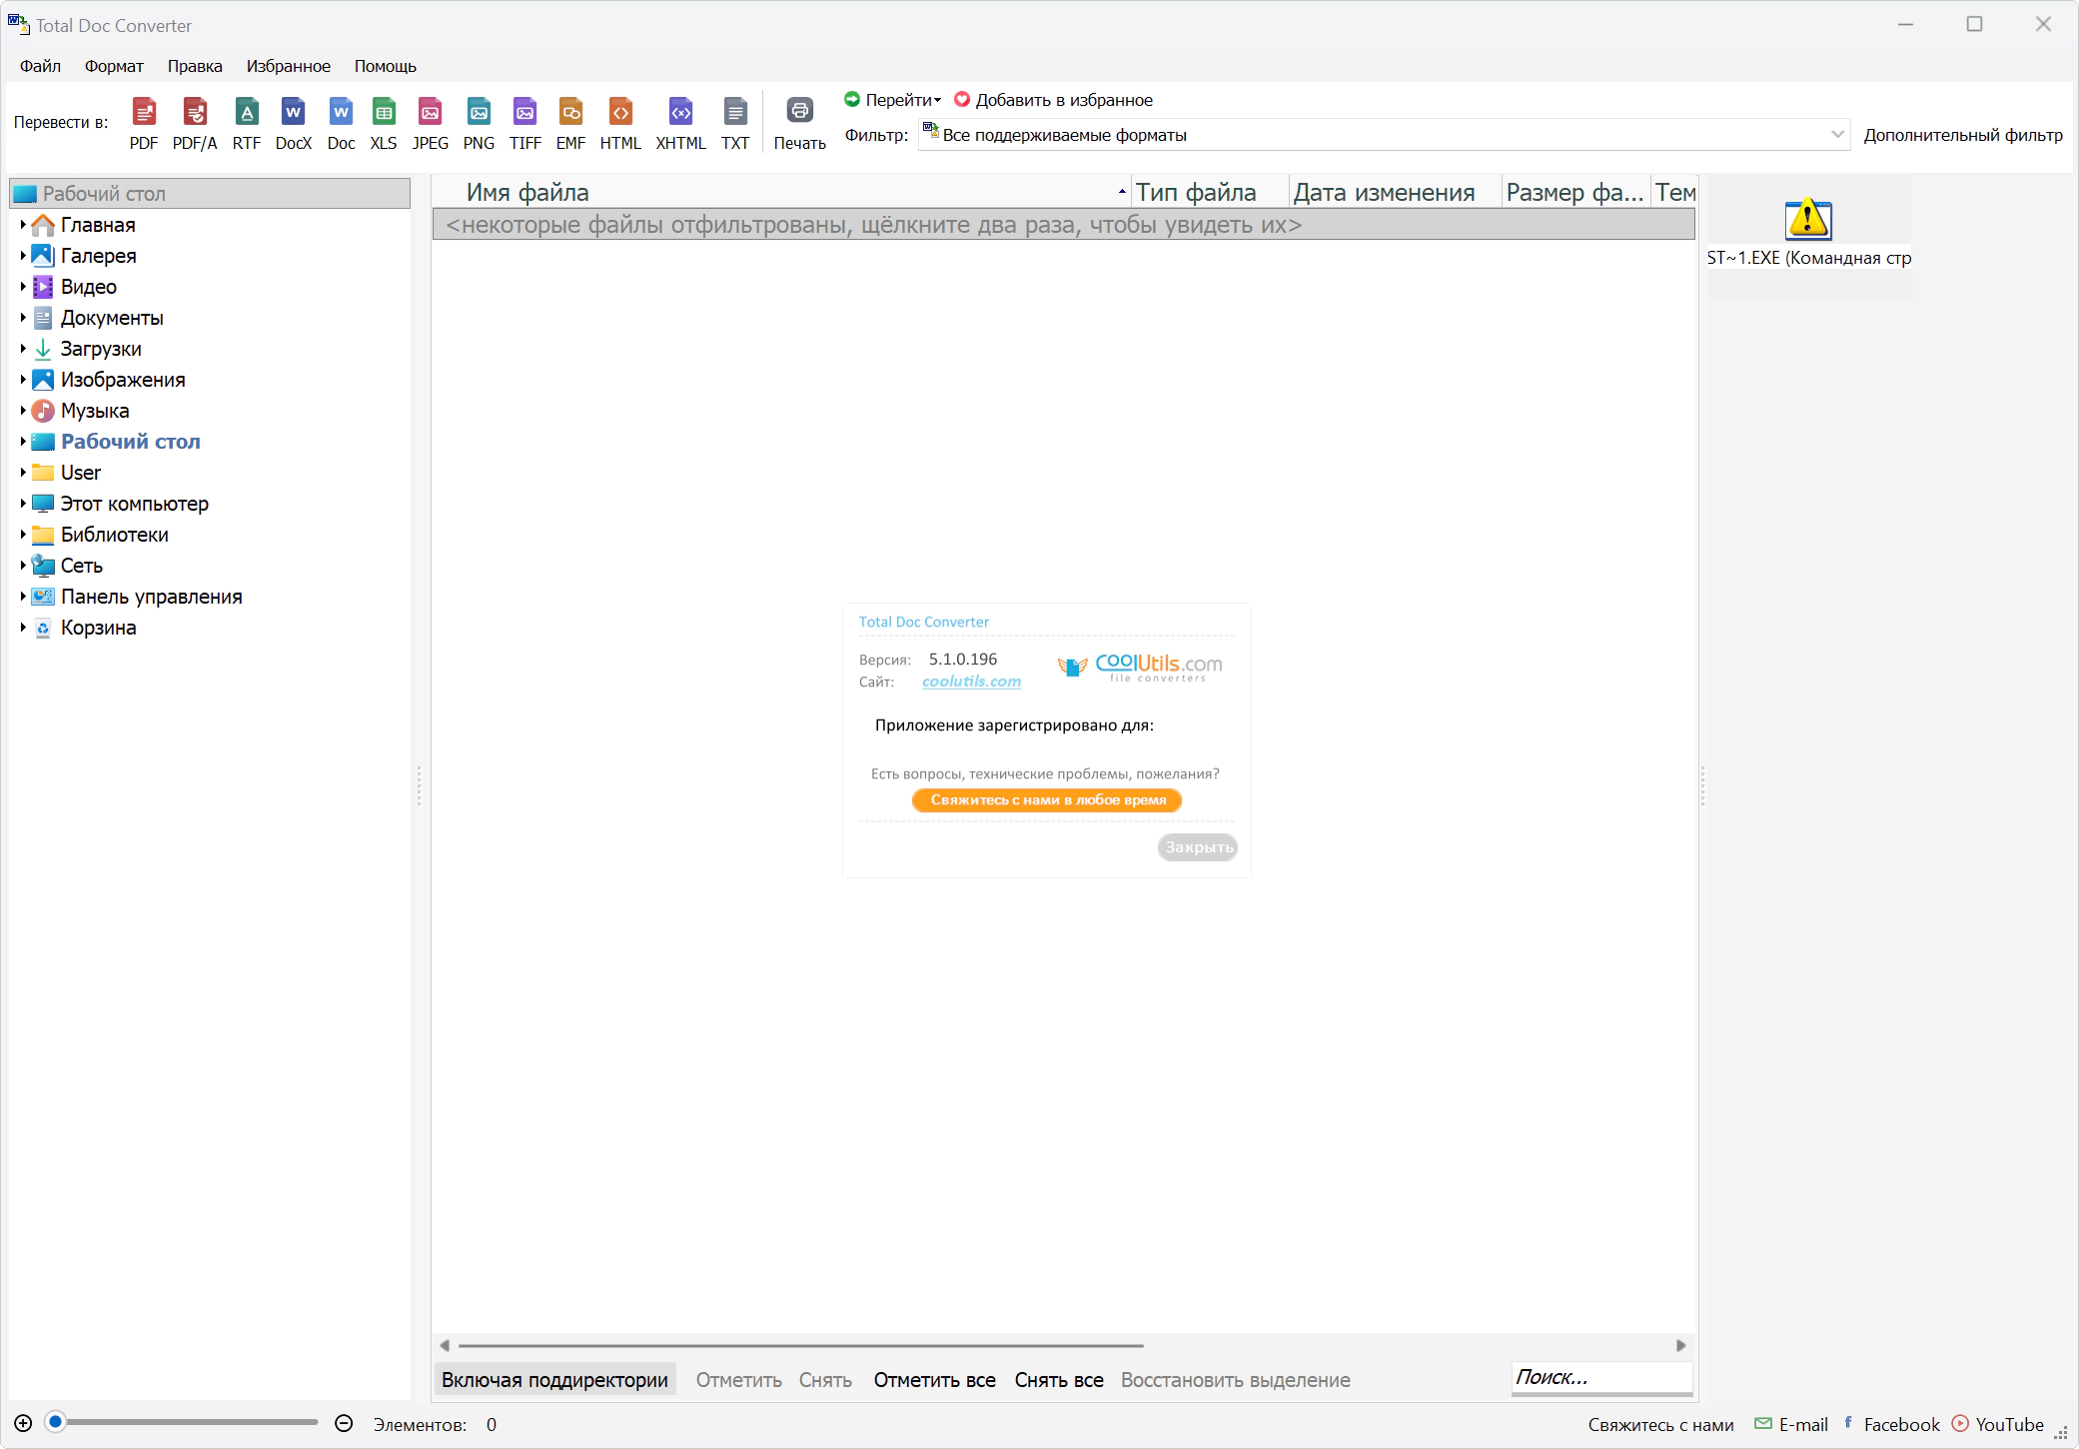Expand the Этот компьютер node arrow
The width and height of the screenshot is (2079, 1449).
(23, 504)
